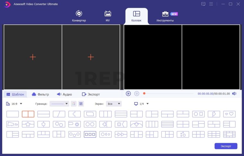The width and height of the screenshot is (244, 156).
Task: Select the single-frame layout template
Action: pos(13,114)
